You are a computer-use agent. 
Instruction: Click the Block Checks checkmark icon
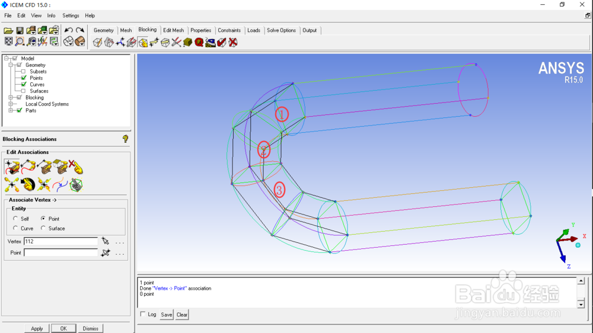[x=222, y=42]
